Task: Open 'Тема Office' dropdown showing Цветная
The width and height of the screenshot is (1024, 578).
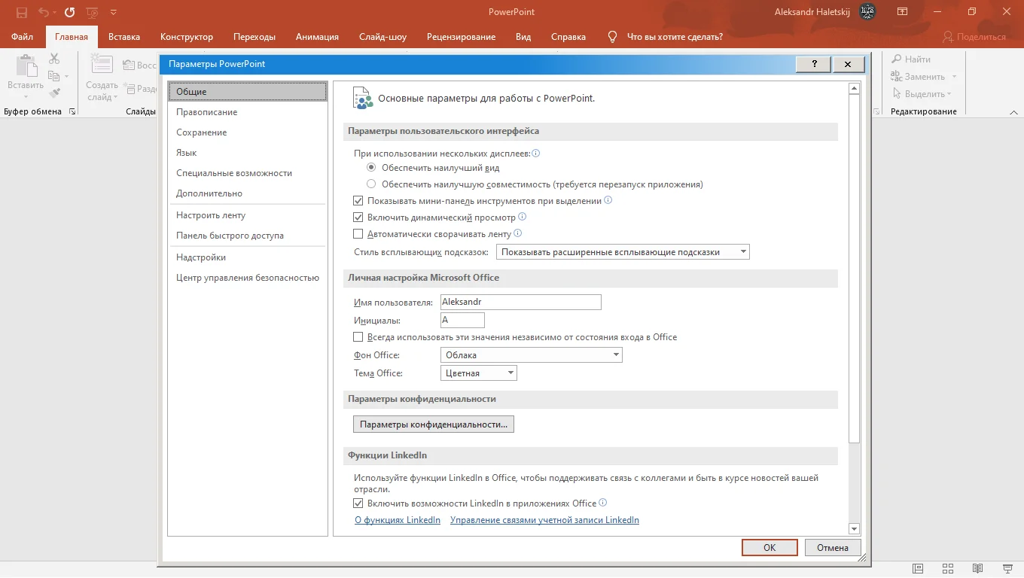Action: (479, 373)
